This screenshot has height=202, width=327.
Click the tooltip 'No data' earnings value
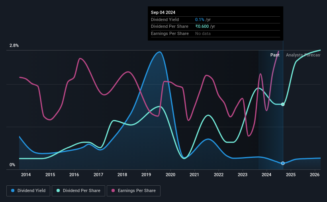coord(203,33)
